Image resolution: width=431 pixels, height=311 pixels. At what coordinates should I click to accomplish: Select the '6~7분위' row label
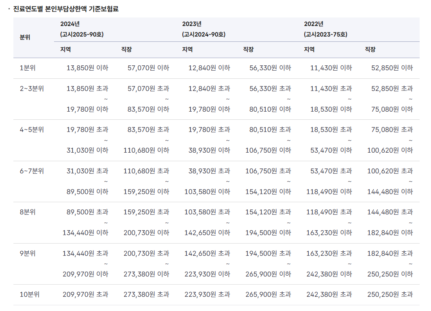32,171
